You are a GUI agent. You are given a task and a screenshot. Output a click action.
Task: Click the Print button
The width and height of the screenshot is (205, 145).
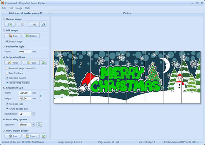click(x=13, y=136)
